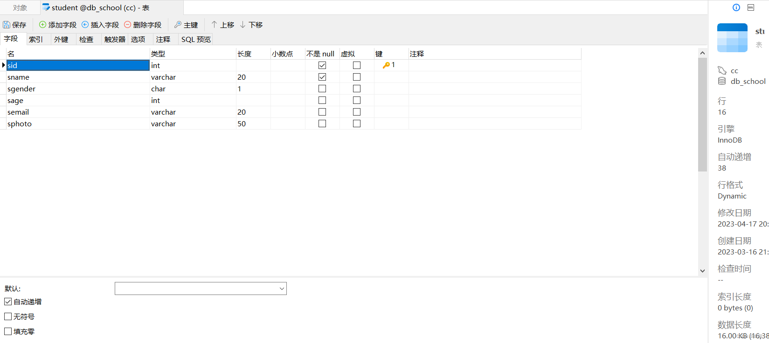Enable Not null for sphoto field
Image resolution: width=769 pixels, height=343 pixels.
322,123
